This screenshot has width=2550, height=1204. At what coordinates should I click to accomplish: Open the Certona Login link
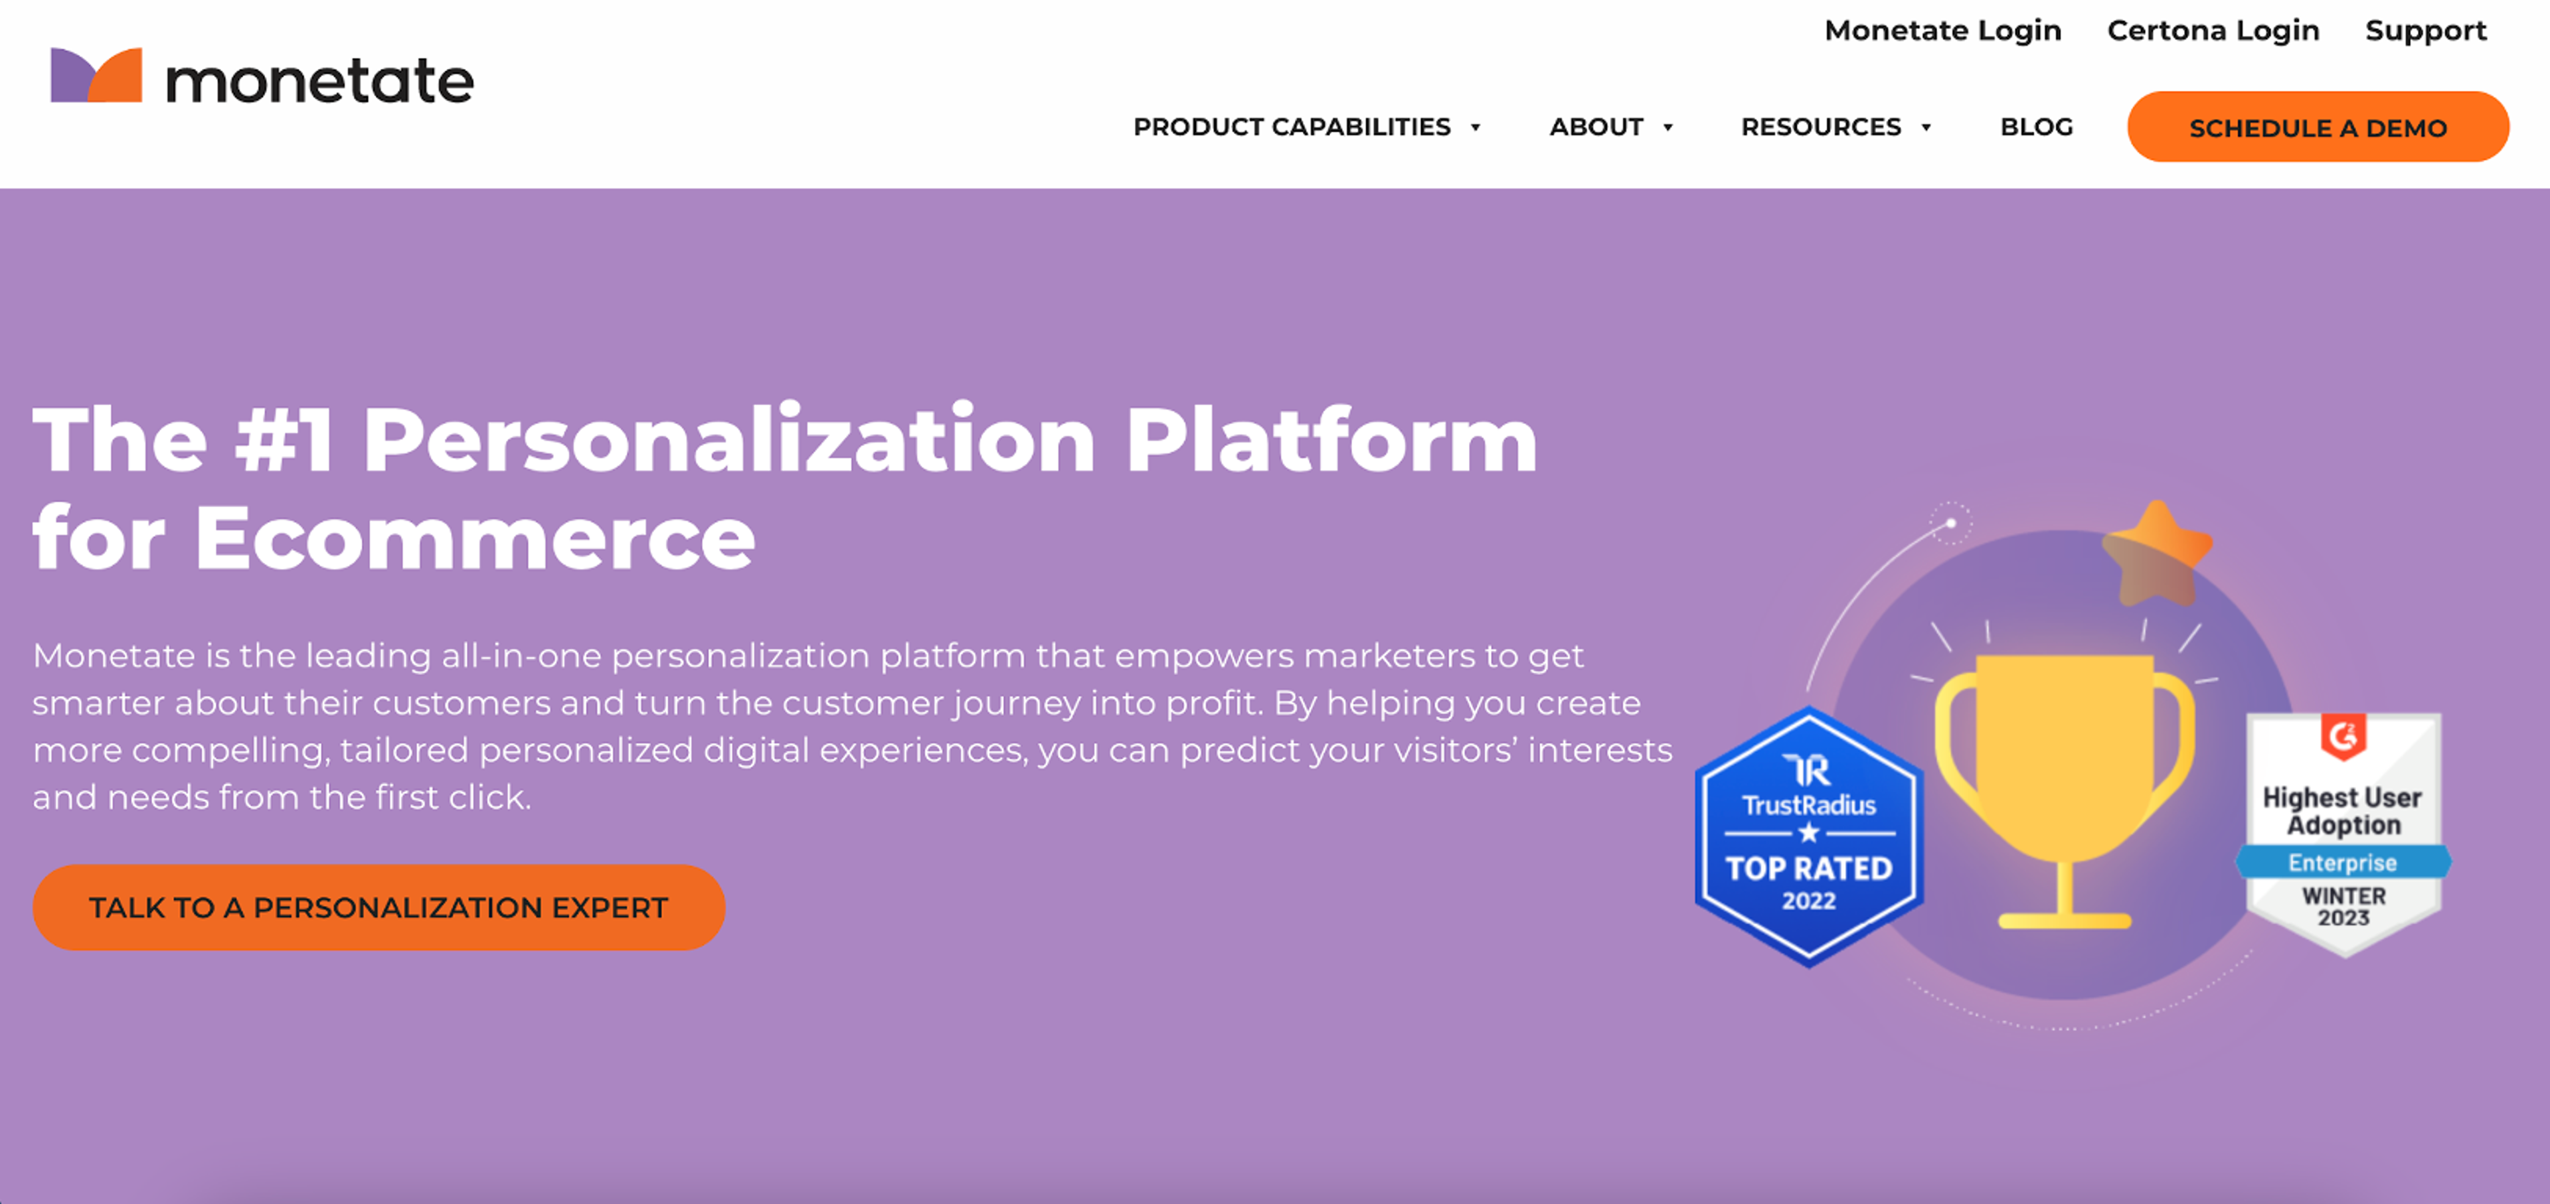[2213, 31]
